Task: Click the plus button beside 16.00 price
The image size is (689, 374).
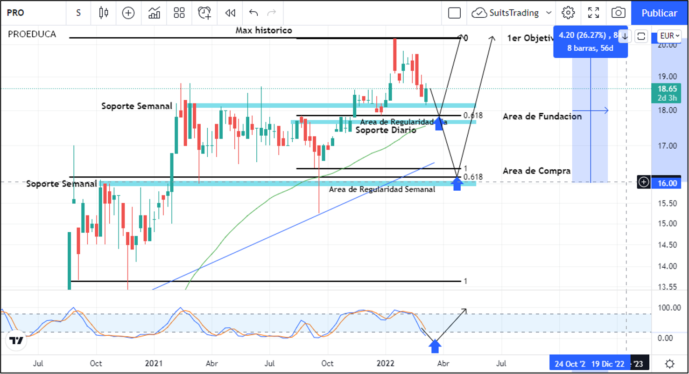Action: pos(644,182)
